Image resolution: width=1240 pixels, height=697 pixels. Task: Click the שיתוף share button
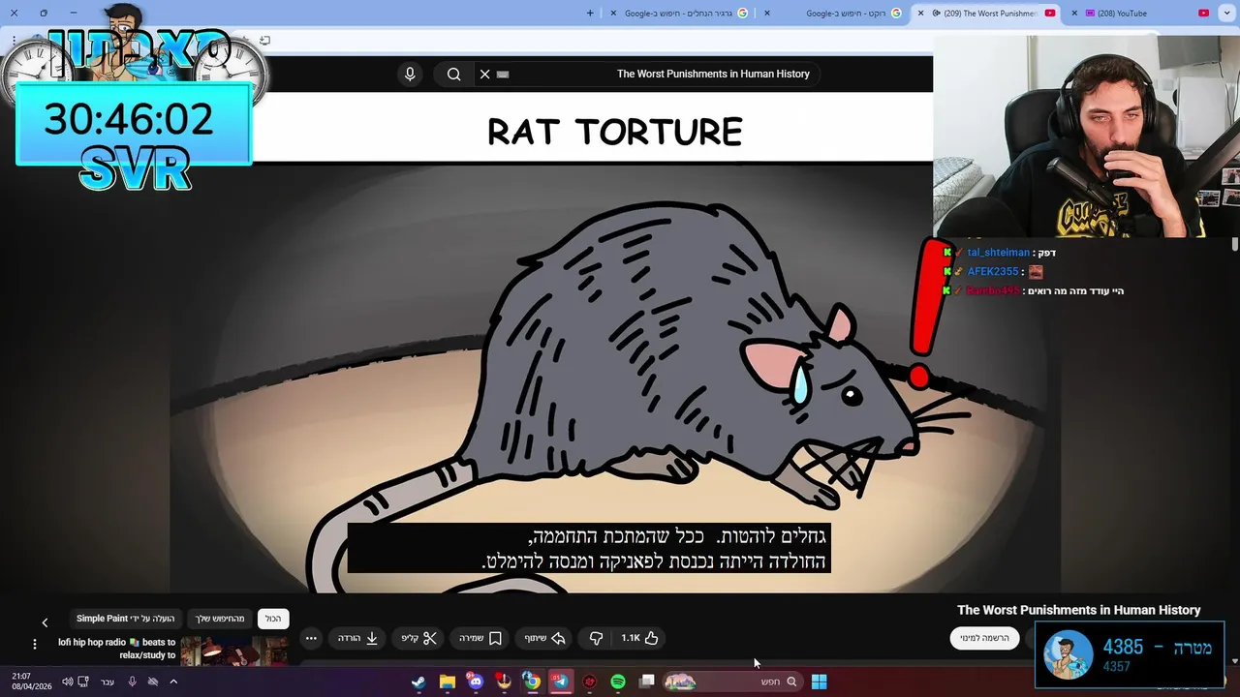(545, 638)
